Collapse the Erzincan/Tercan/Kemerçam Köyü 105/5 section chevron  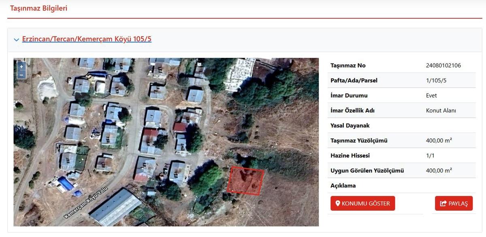[x=16, y=40]
